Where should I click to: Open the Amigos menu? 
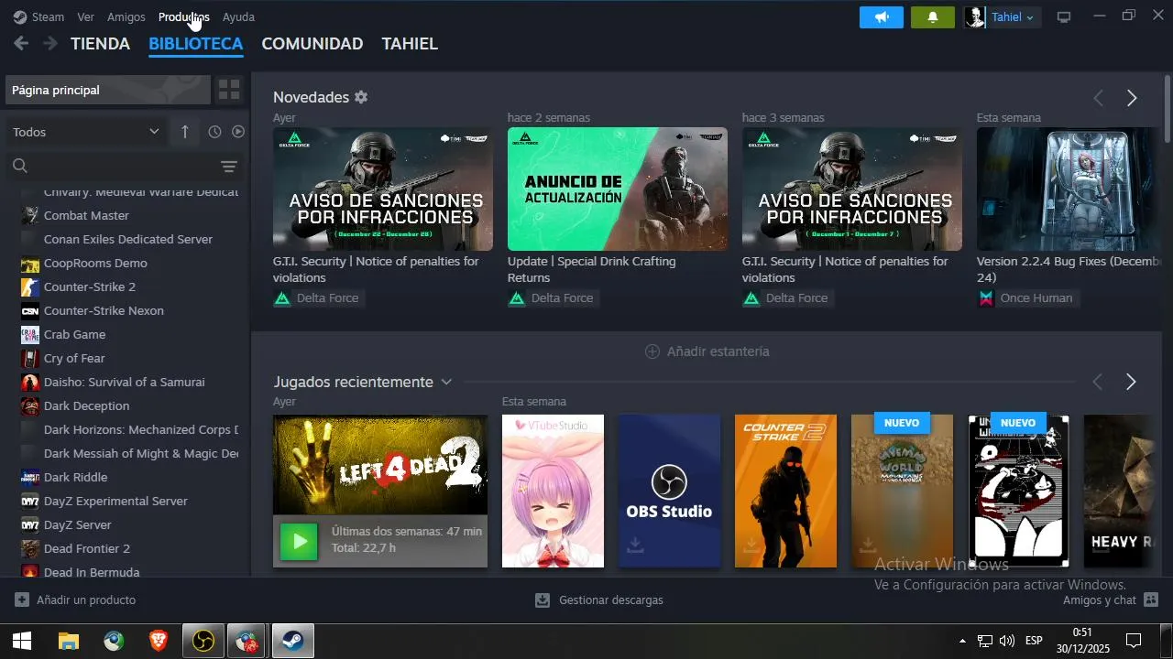pyautogui.click(x=126, y=16)
